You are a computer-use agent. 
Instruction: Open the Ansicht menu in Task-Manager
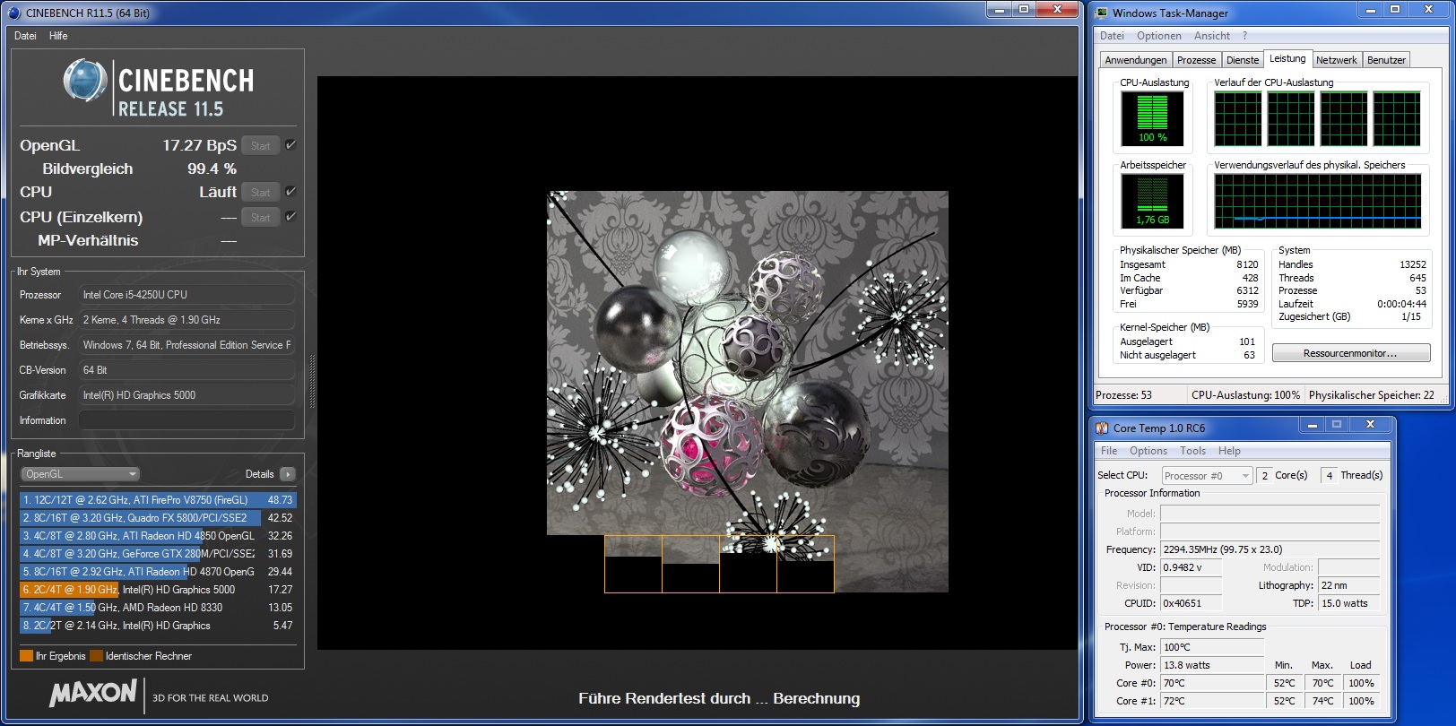point(1211,36)
